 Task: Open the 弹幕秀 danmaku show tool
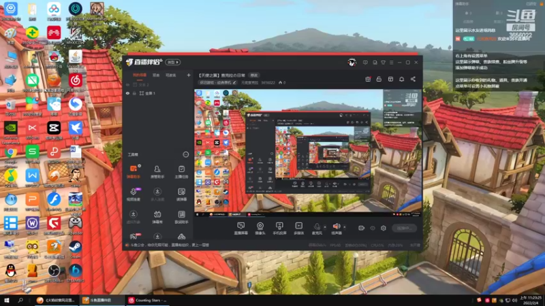[x=157, y=217]
